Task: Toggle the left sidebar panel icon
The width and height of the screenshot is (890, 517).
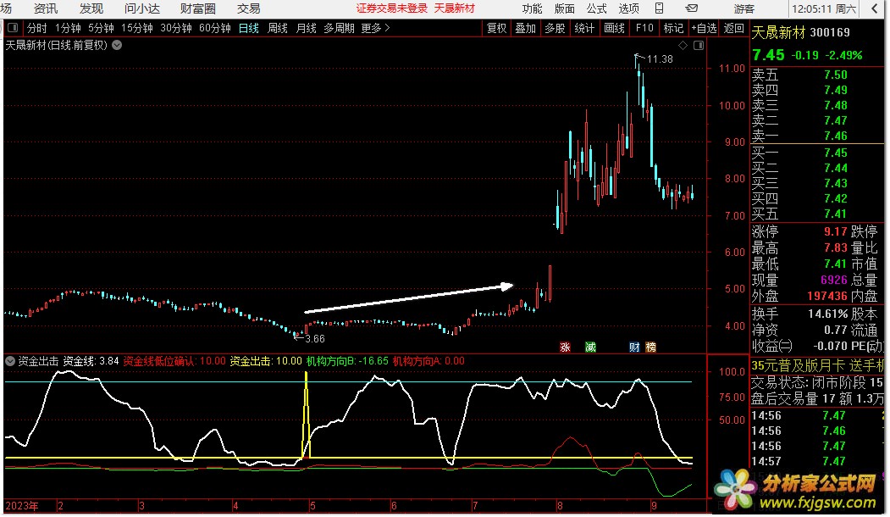Action: click(x=13, y=28)
